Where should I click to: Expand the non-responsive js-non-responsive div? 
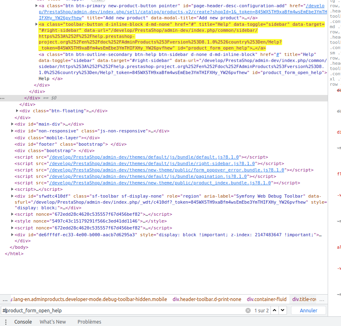(12, 130)
